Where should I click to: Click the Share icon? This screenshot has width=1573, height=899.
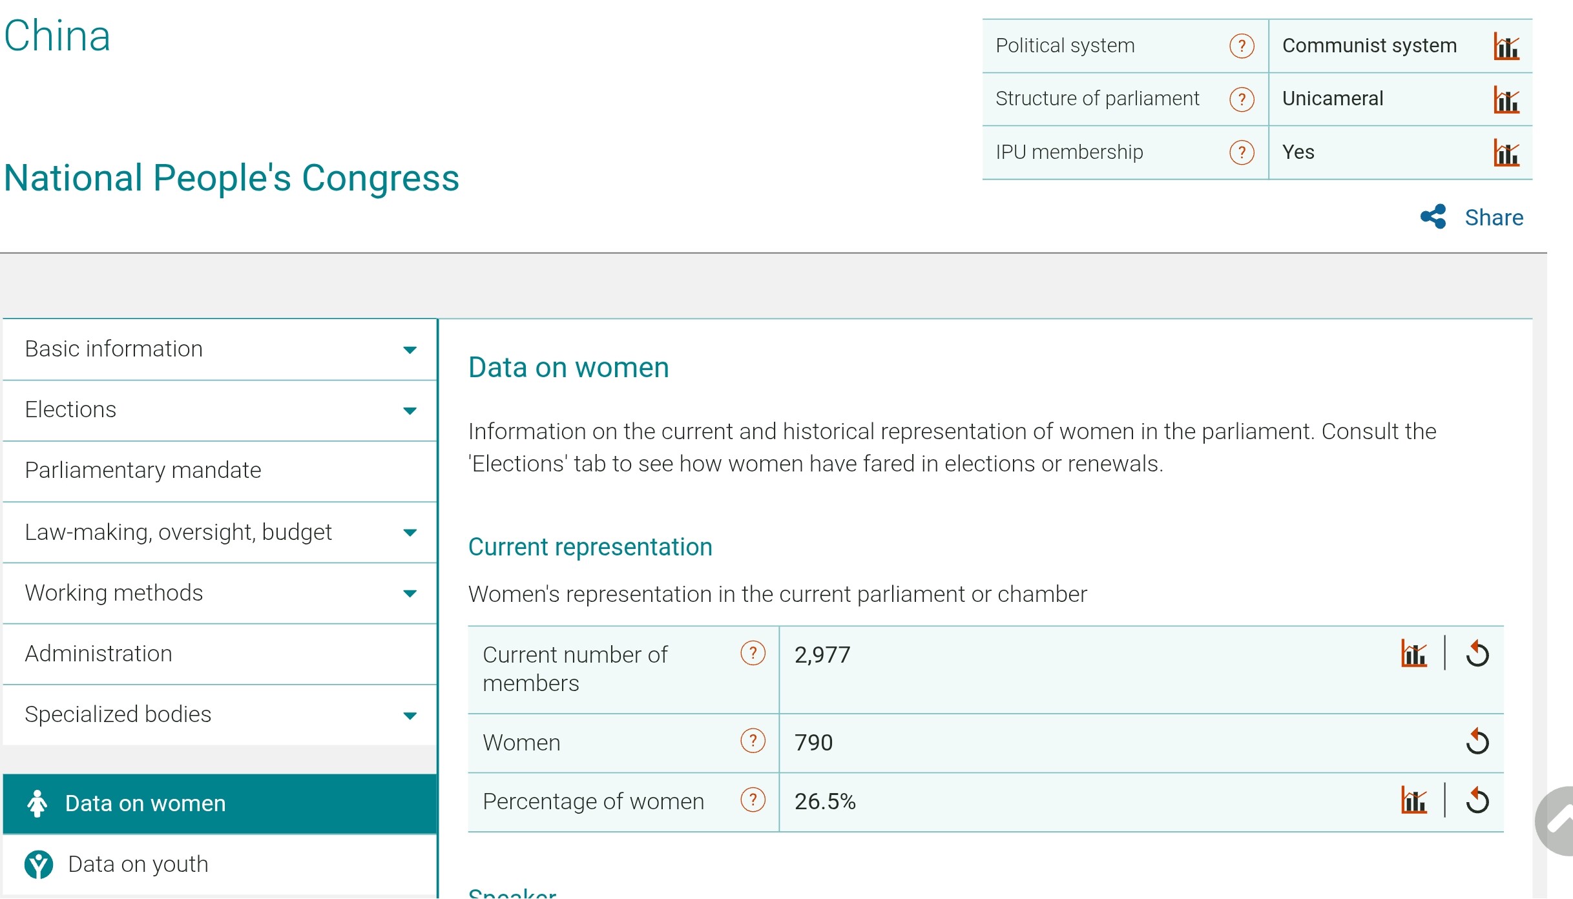point(1432,217)
